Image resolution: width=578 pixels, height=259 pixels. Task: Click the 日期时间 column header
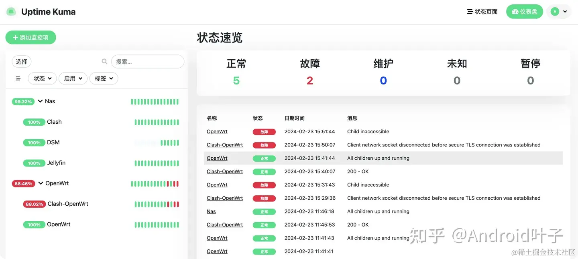point(295,118)
